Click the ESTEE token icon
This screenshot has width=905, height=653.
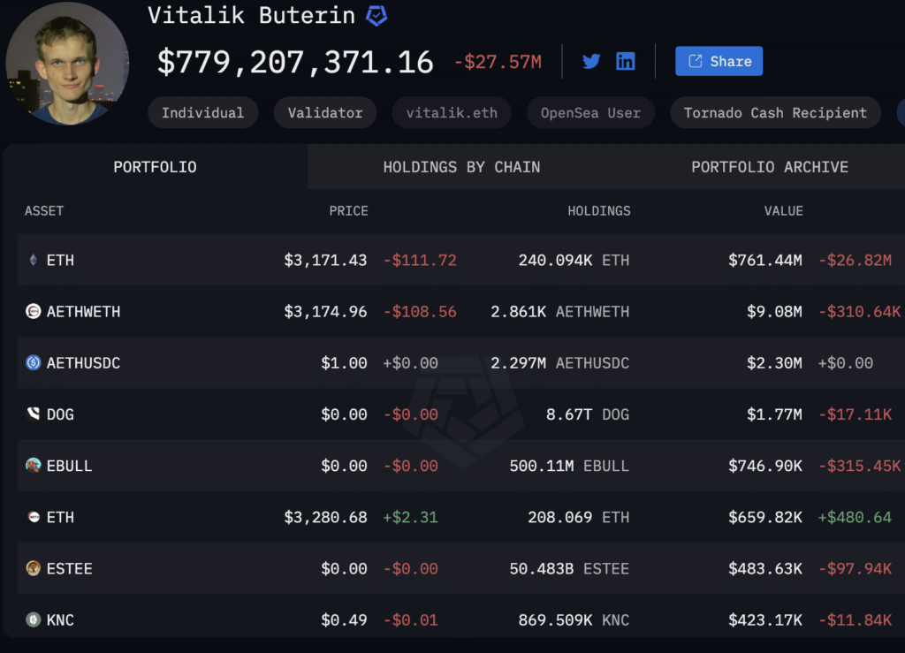[x=34, y=568]
